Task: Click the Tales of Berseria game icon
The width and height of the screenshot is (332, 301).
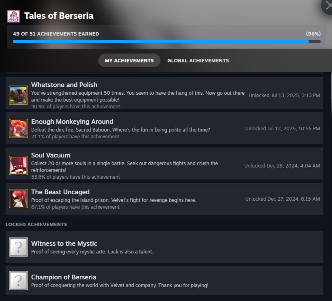Action: pos(14,16)
